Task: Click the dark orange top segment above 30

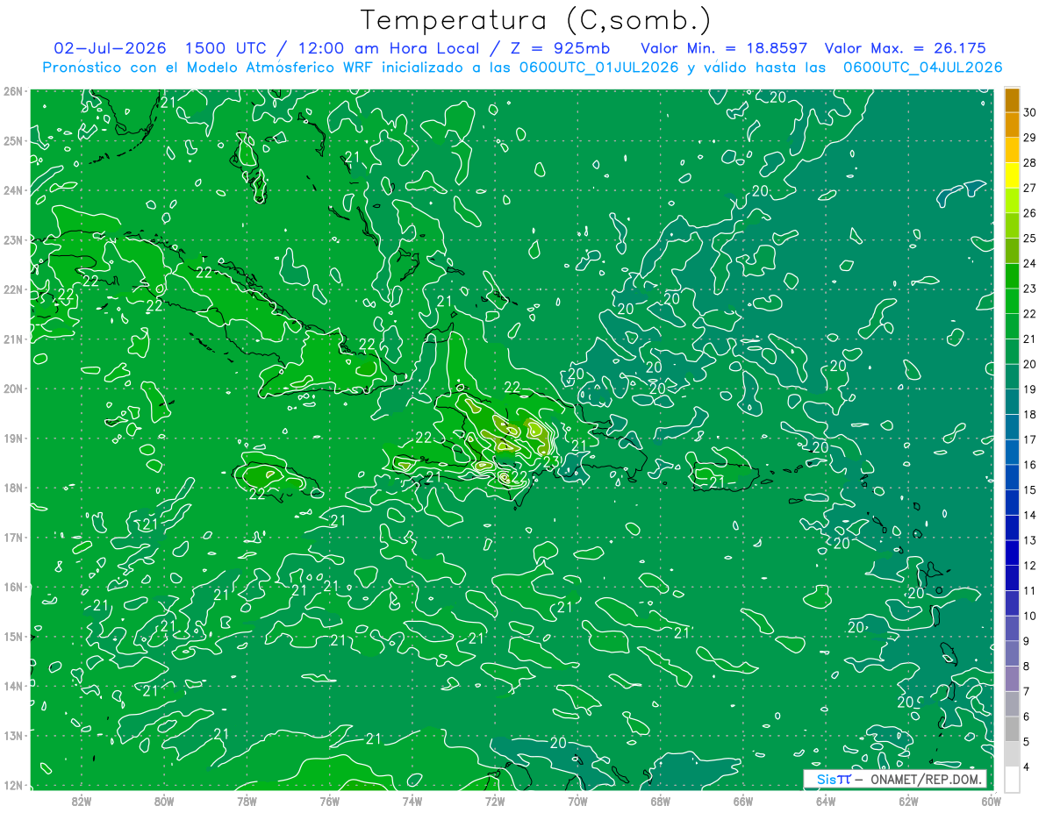Action: tap(1013, 100)
